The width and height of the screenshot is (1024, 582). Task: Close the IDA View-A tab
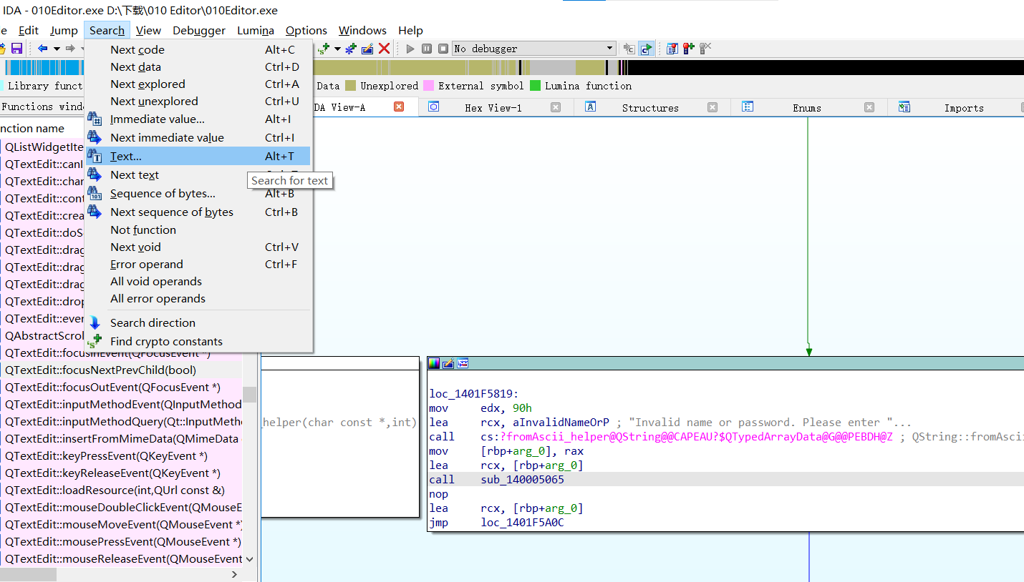(399, 107)
